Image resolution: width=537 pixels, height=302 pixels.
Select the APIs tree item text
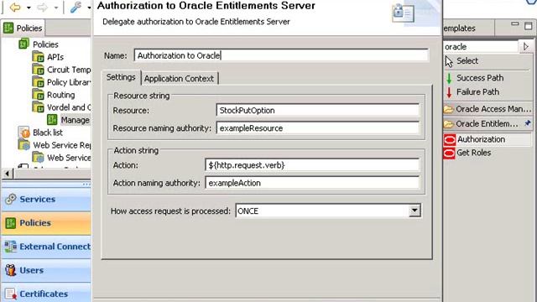click(55, 57)
